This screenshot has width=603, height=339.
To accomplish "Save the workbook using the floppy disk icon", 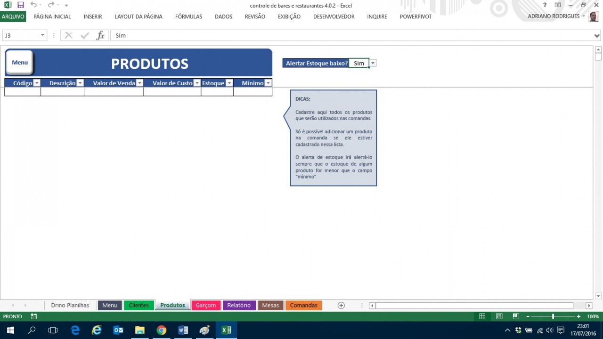I will point(20,5).
